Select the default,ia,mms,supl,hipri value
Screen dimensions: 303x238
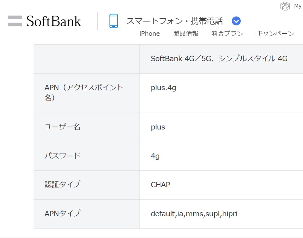(x=194, y=214)
